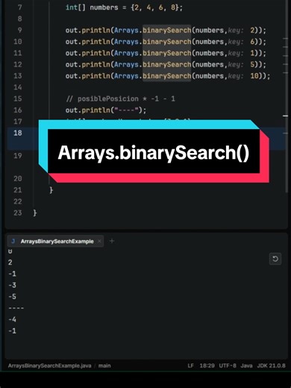Click the main breadcrumb in the status bar
Viewport: 291px width, 388px height.
[104, 366]
